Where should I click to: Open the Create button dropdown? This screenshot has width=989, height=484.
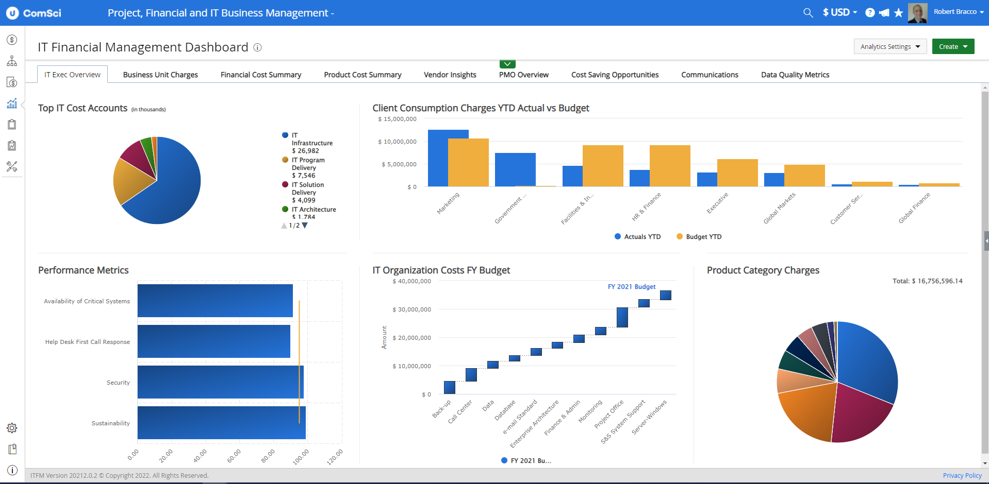952,46
